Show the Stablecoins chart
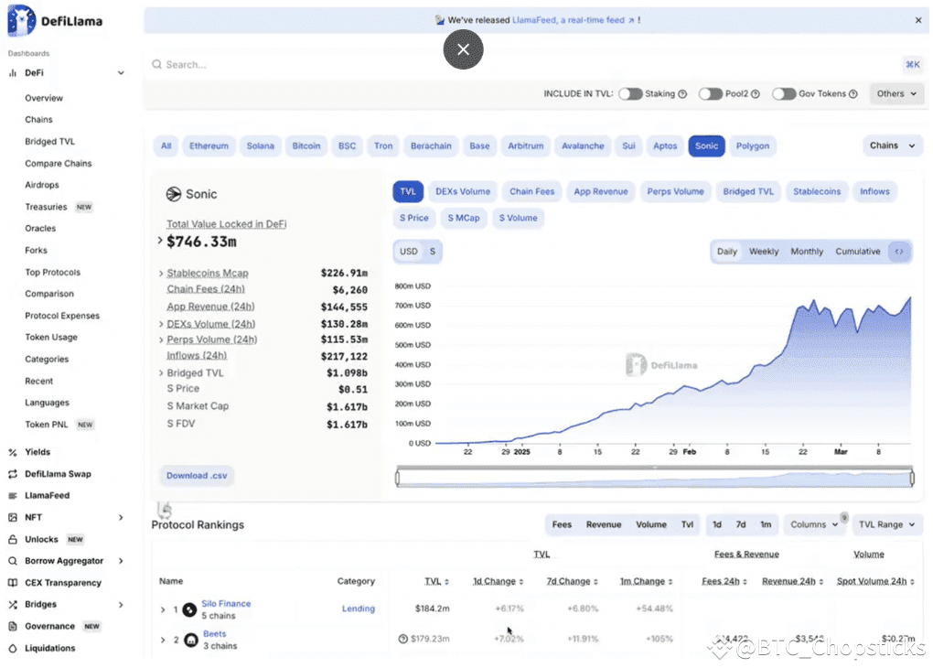Viewport: 933px width, 668px height. tap(817, 192)
